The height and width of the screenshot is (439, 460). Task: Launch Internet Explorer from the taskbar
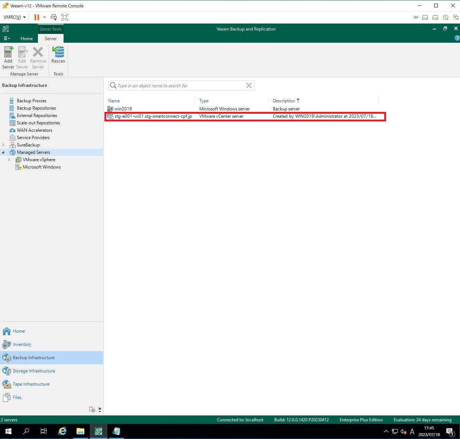pyautogui.click(x=63, y=431)
